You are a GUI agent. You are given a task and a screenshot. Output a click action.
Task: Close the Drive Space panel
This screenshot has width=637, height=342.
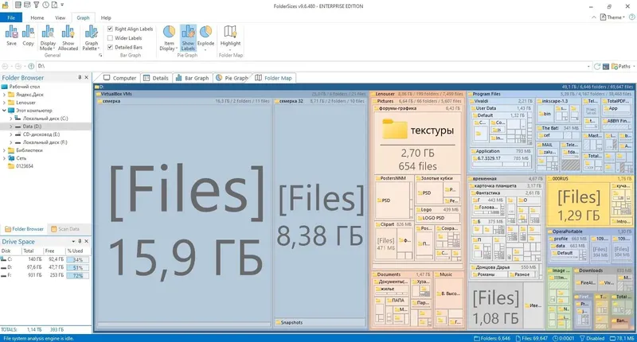click(87, 241)
